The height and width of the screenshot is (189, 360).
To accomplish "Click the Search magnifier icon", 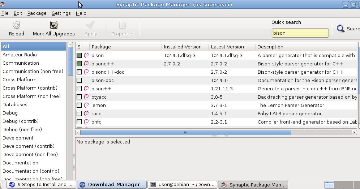I will (340, 29).
